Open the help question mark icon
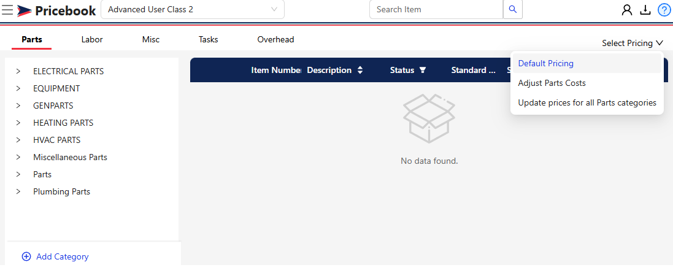 click(664, 10)
